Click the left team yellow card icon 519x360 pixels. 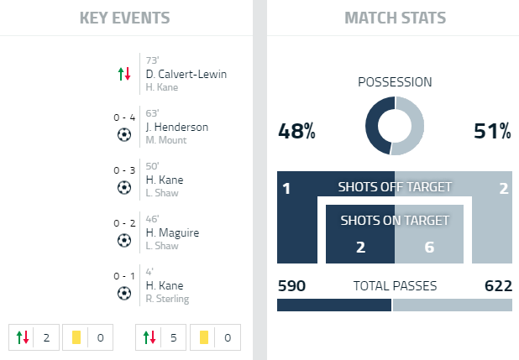[x=76, y=338]
